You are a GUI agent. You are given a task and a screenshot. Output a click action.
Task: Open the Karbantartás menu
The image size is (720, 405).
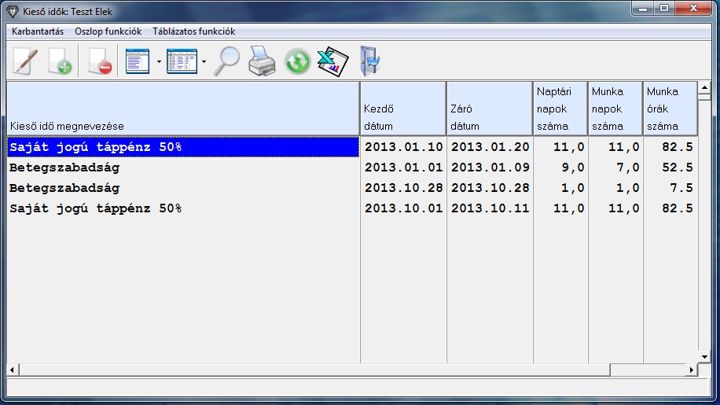point(38,31)
